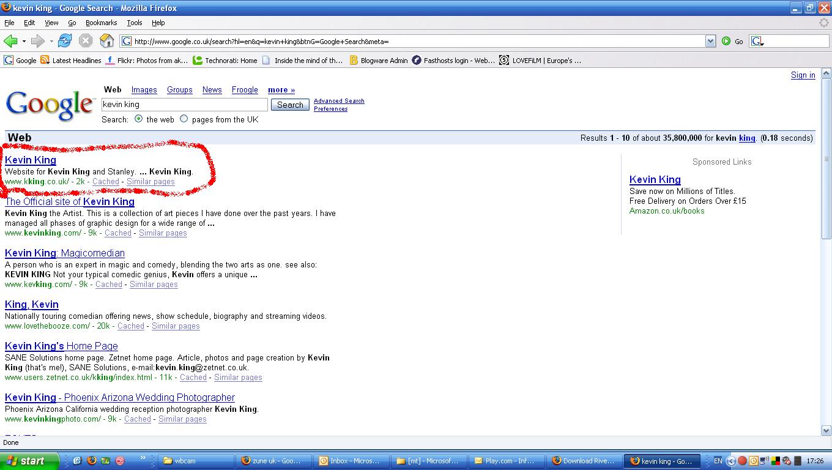
Task: Open the File menu
Action: pyautogui.click(x=9, y=23)
